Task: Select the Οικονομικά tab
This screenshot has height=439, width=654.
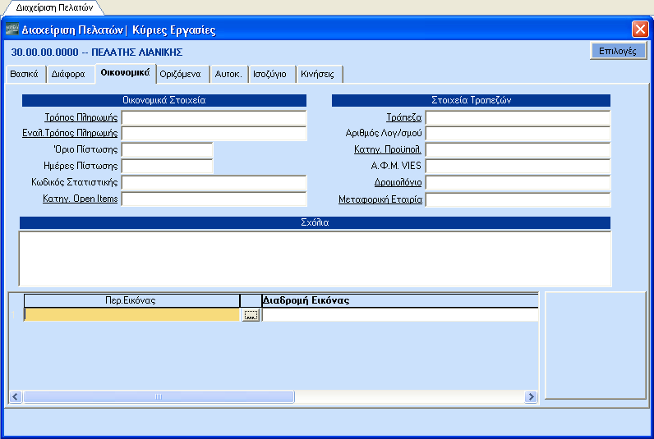Action: click(x=126, y=73)
